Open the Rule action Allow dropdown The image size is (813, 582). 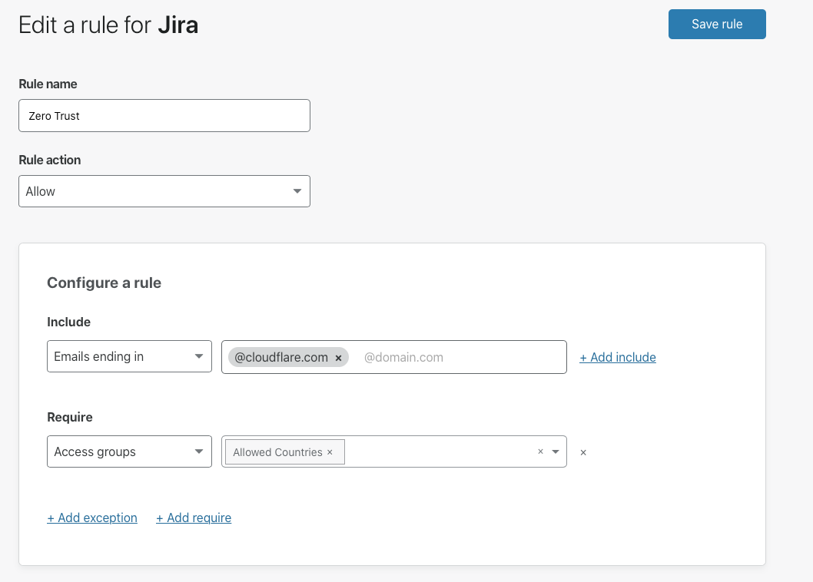coord(164,191)
